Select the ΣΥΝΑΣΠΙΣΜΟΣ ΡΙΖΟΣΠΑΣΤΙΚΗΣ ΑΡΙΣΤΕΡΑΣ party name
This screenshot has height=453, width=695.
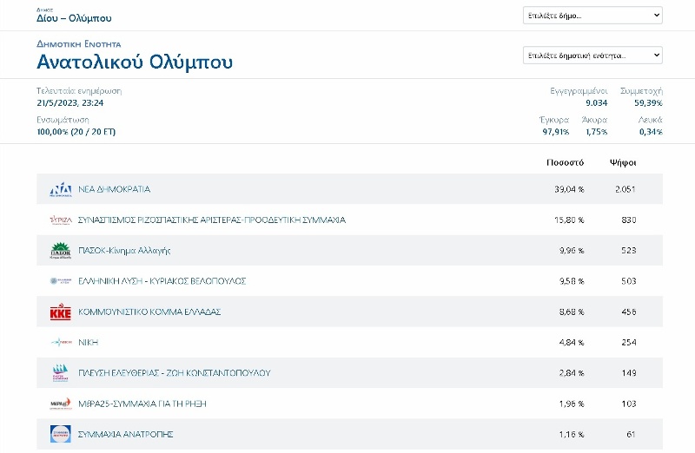[x=212, y=220]
